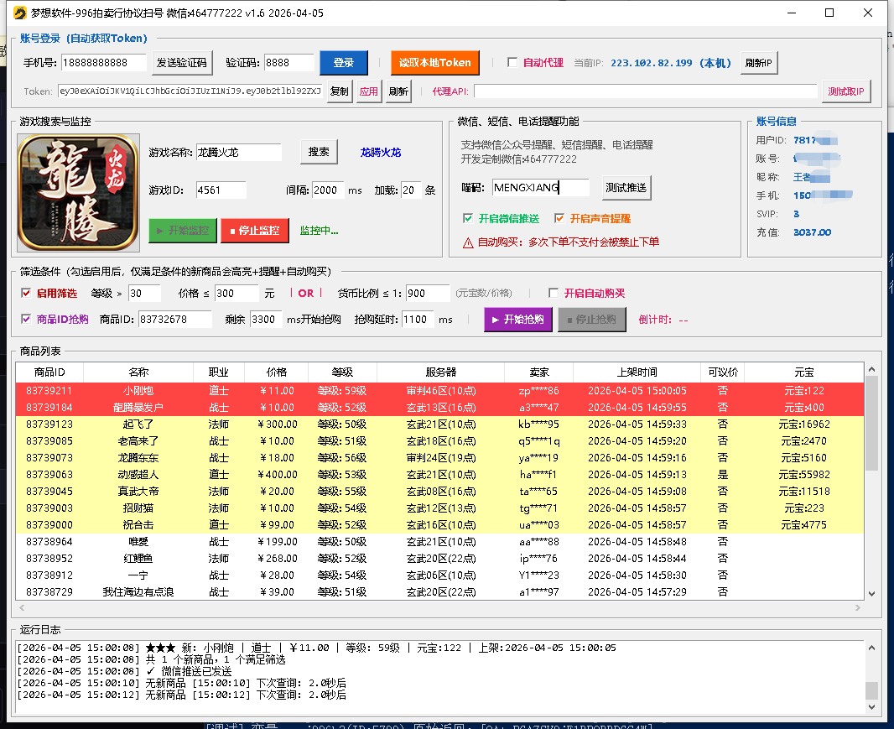This screenshot has height=729, width=894.
Task: Sort by the 元宝 column header
Action: click(804, 372)
